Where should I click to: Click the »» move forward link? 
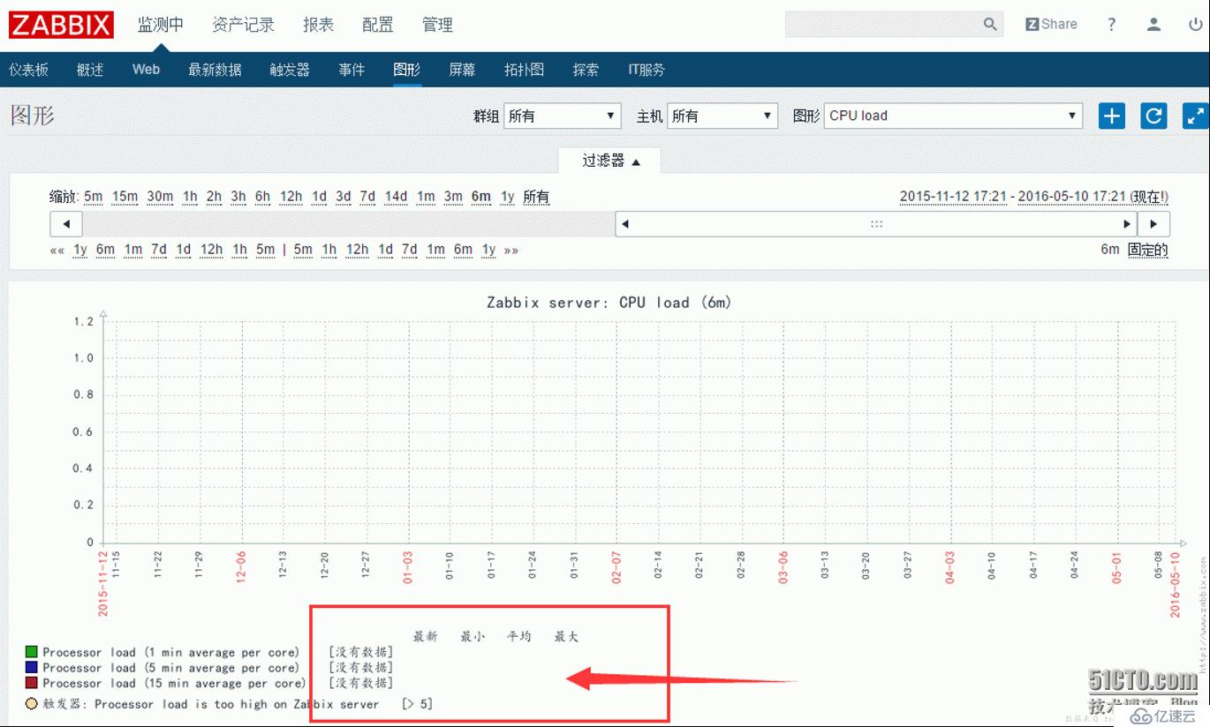(x=511, y=250)
